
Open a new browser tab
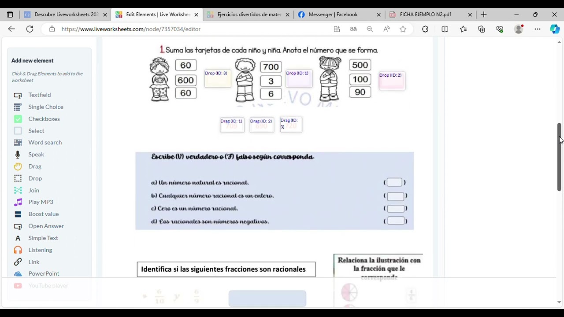click(x=483, y=15)
